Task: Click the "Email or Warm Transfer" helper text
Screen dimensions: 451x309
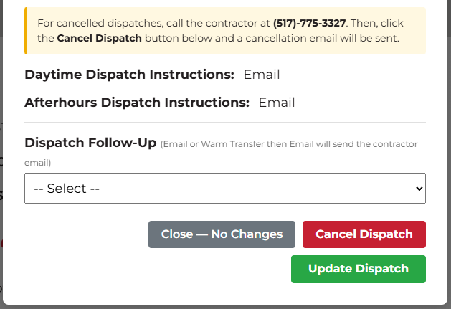Action: pyautogui.click(x=215, y=144)
